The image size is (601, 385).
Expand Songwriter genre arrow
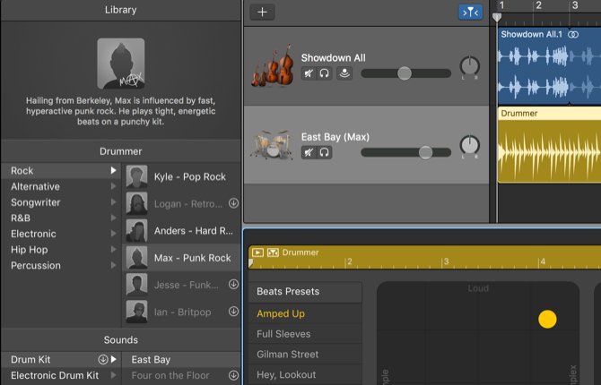113,202
